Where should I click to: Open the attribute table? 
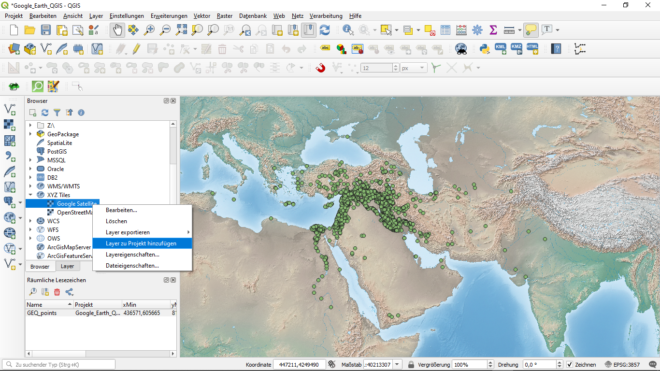point(445,30)
